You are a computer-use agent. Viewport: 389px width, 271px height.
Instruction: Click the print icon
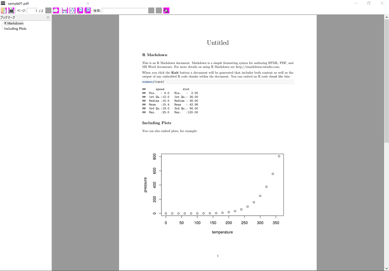11,11
